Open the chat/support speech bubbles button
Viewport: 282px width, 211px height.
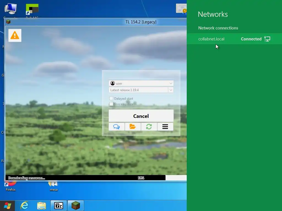(116, 127)
